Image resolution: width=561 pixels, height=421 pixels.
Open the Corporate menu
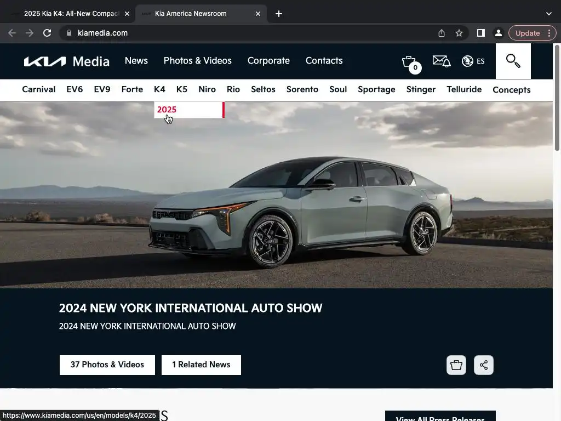click(x=268, y=61)
